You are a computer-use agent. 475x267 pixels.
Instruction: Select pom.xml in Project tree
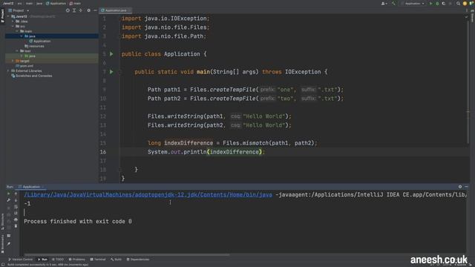pos(24,66)
